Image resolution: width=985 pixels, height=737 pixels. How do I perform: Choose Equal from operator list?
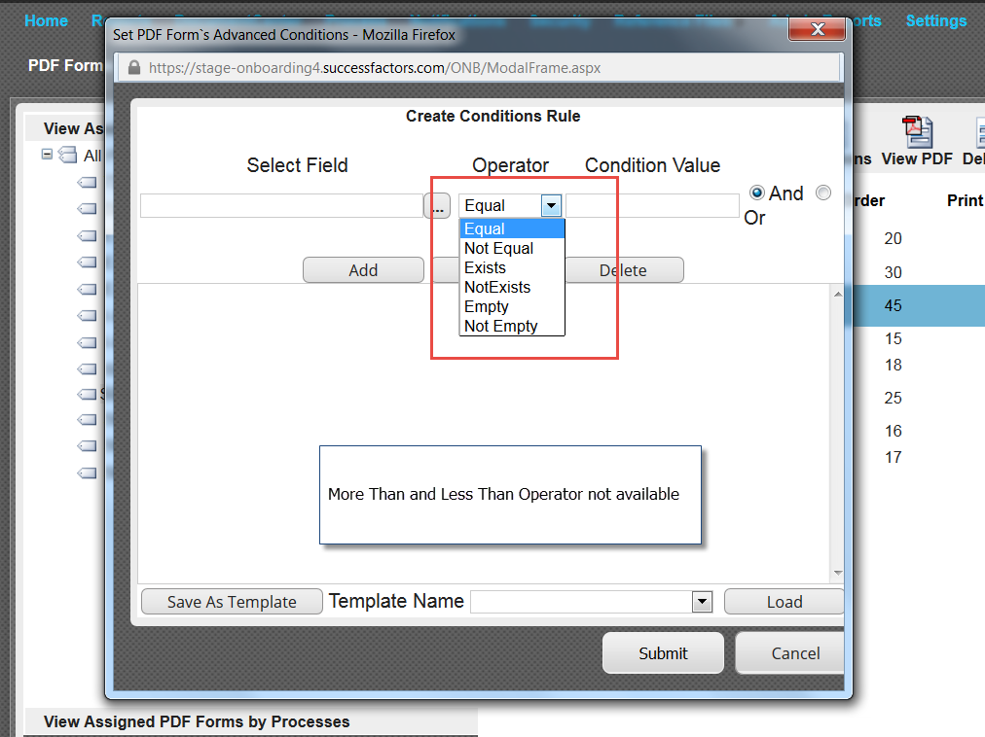pyautogui.click(x=512, y=228)
